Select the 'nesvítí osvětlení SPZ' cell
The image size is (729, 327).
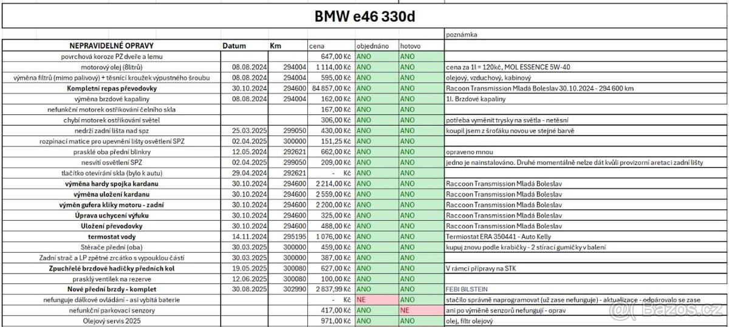[111, 162]
